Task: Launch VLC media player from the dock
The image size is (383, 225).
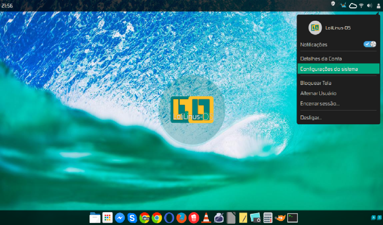Action: click(x=206, y=218)
